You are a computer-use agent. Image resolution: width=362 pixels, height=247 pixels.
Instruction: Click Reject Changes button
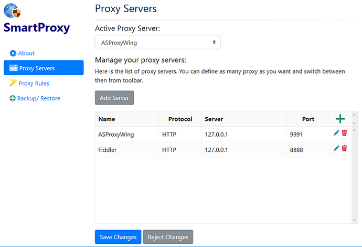click(167, 237)
